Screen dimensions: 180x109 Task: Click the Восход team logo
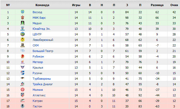click(x=23, y=12)
